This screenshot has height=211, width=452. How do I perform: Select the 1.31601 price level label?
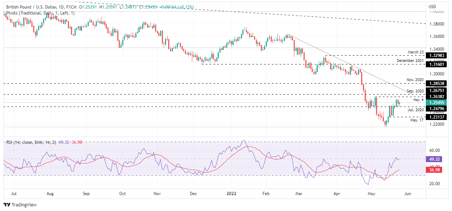[438, 64]
